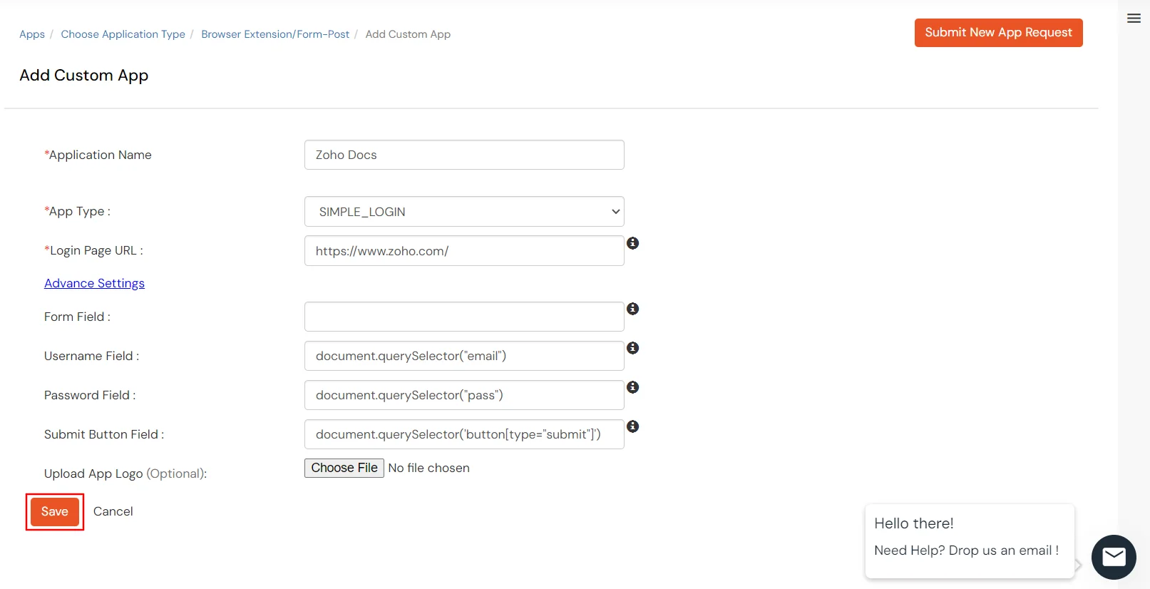Open Browser Extension/Form-Post breadcrumb
This screenshot has height=589, width=1150.
pos(275,34)
